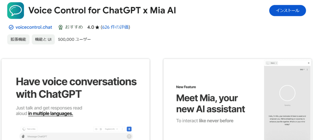Click the featured badge icon beside おすすめ

[x=61, y=27]
